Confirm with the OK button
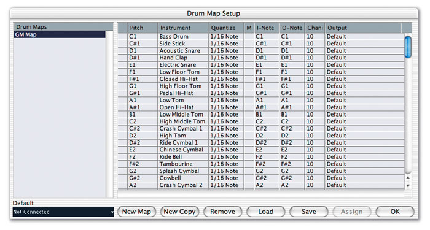This screenshot has width=430, height=230. click(395, 212)
